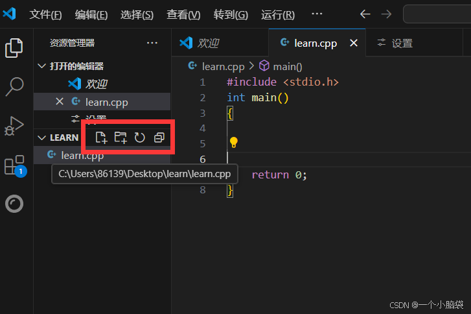The width and height of the screenshot is (471, 314).
Task: Click the lightbulb code action icon
Action: pos(233,142)
